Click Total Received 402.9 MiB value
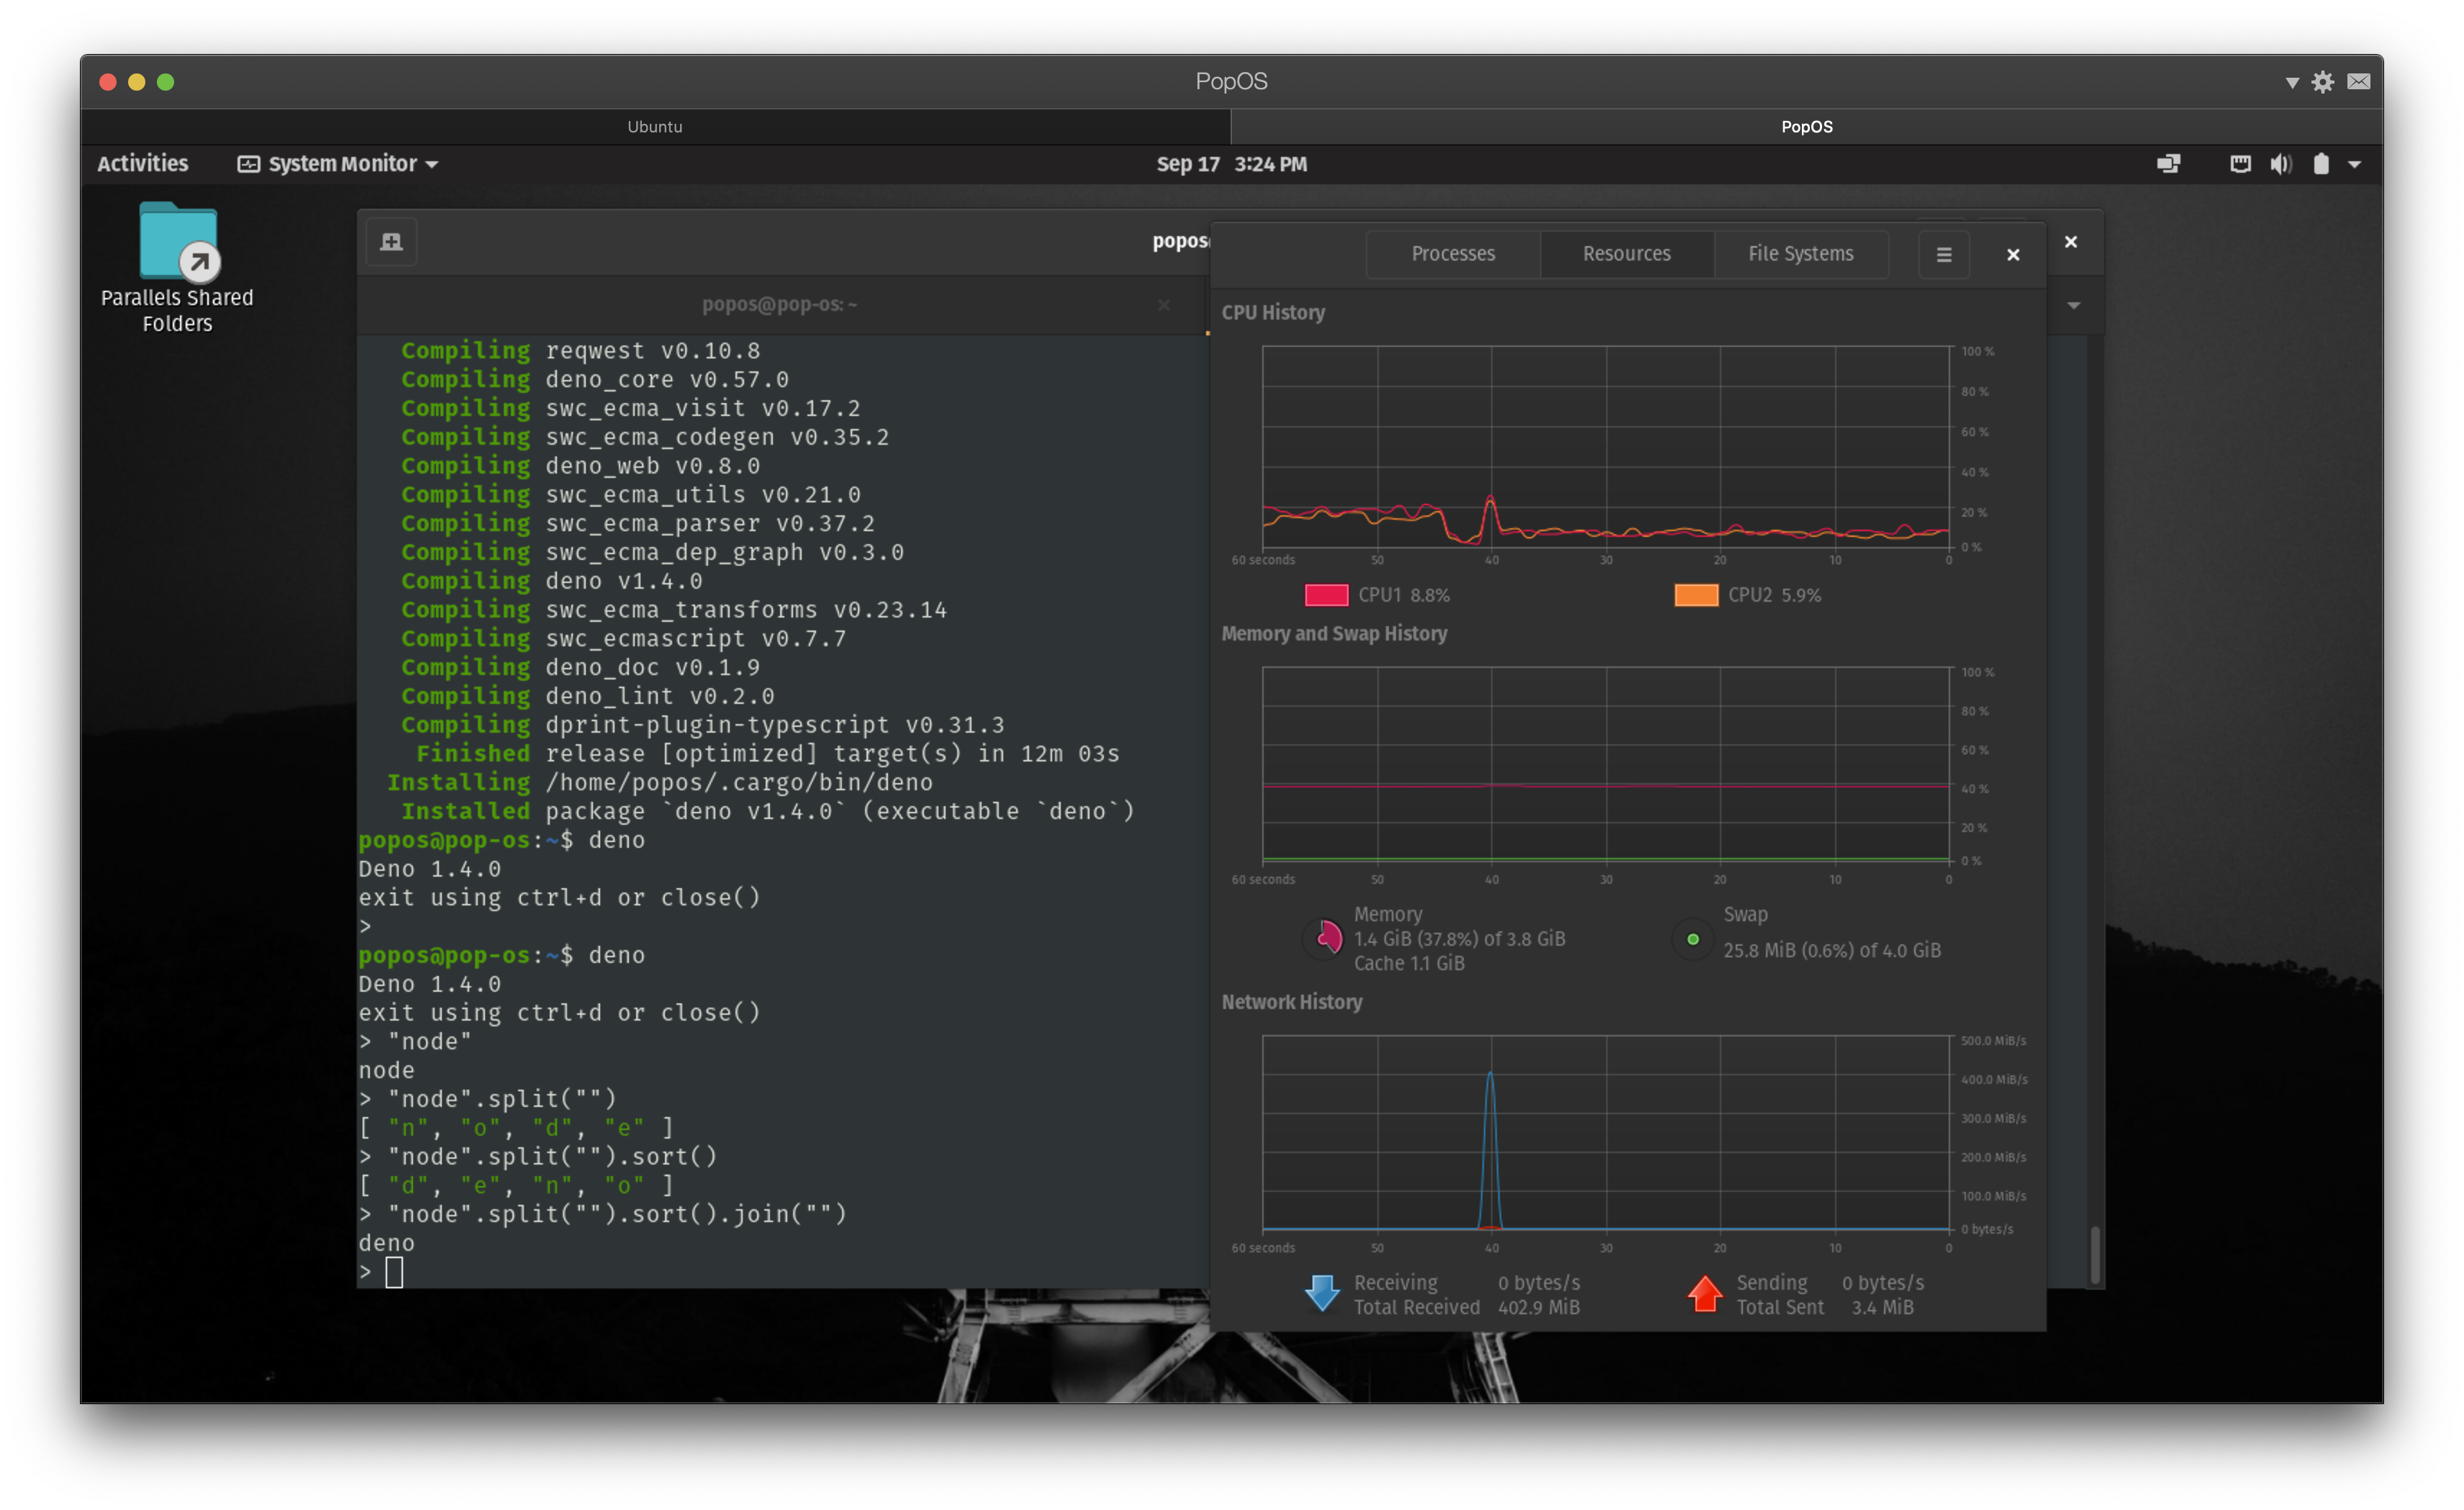This screenshot has height=1510, width=2464. (1539, 1307)
